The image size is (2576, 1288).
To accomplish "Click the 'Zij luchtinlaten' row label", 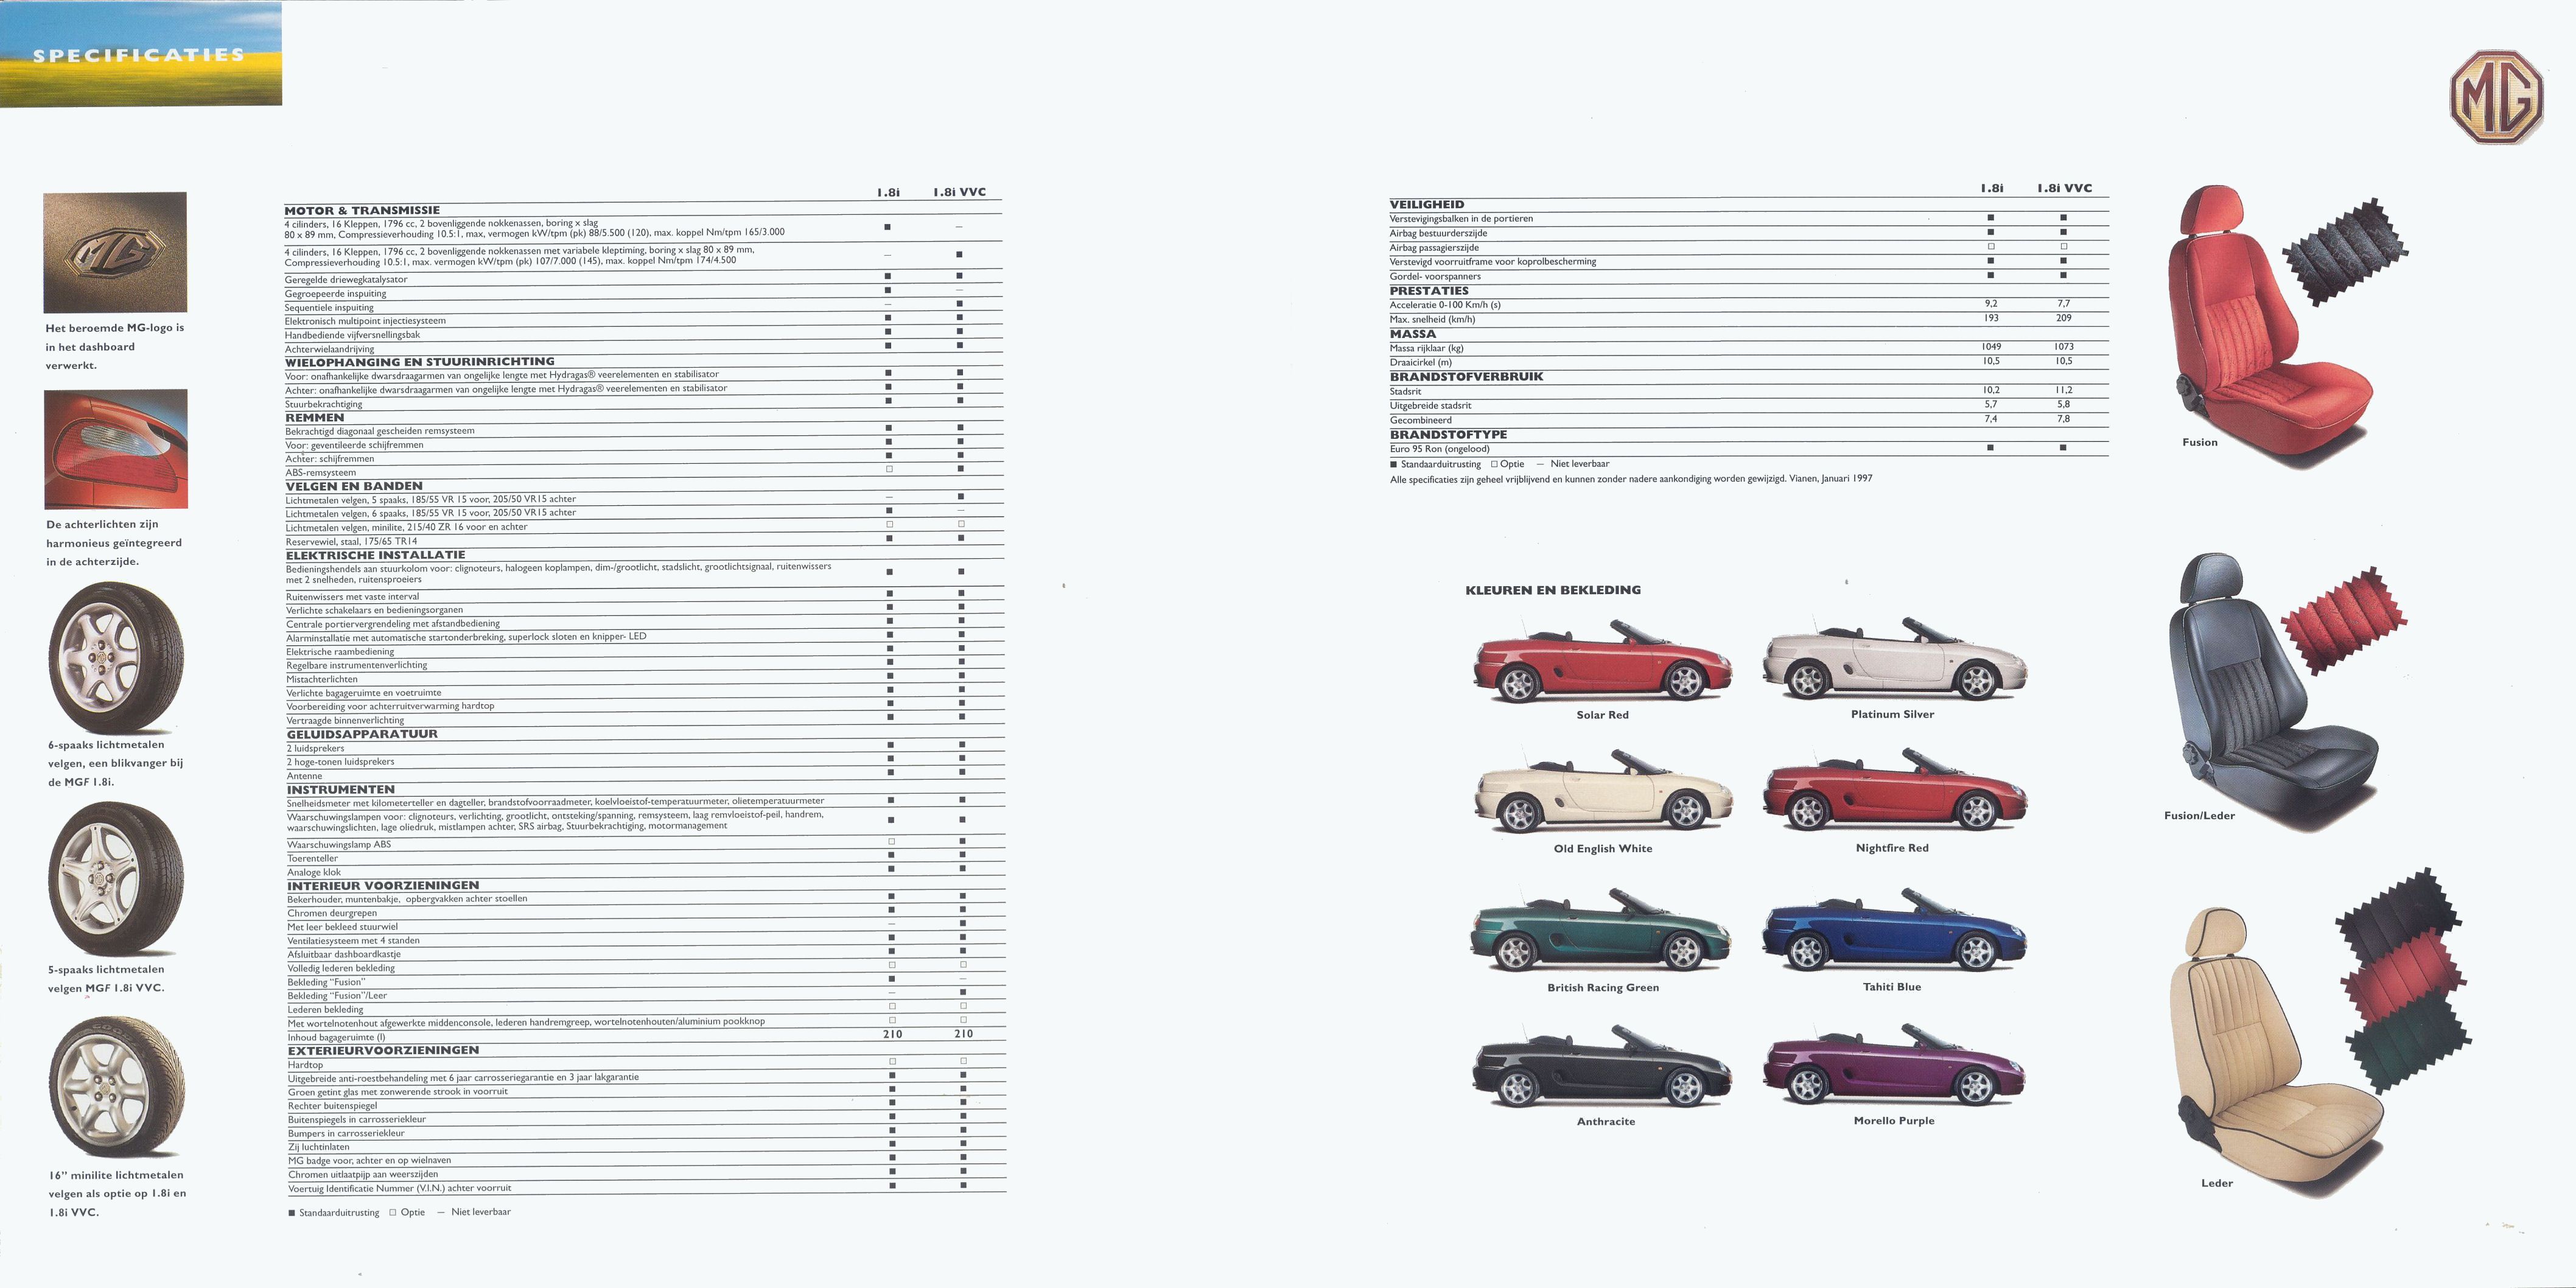I will click(x=319, y=1147).
